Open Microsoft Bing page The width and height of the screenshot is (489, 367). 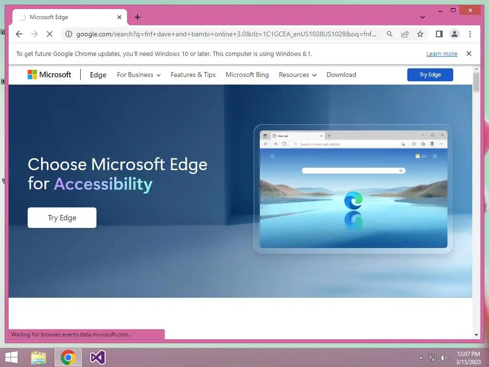pos(247,75)
